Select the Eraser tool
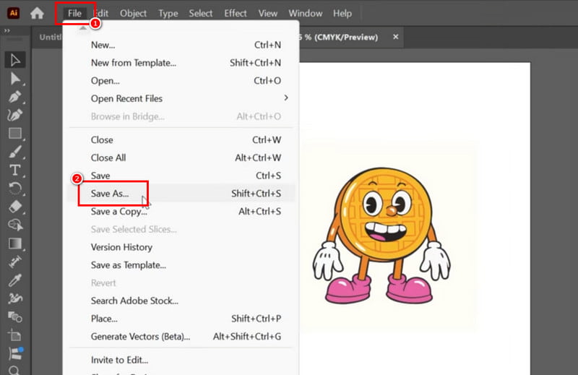Viewport: 578px width, 375px height. pyautogui.click(x=14, y=207)
